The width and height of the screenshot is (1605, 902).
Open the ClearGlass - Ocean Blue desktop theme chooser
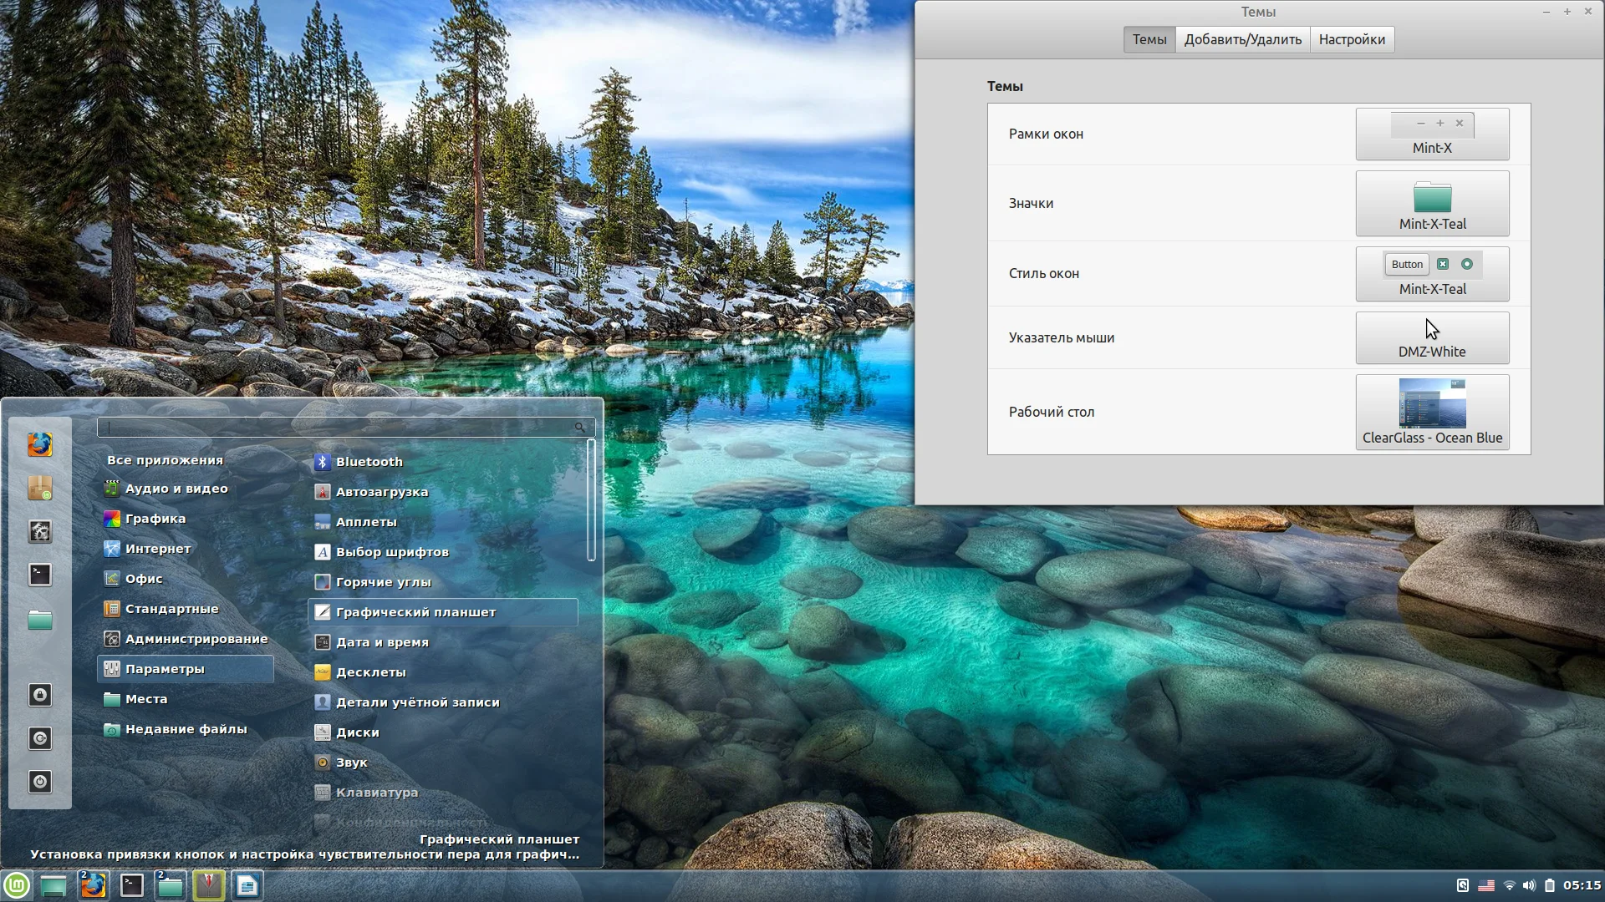[x=1432, y=412]
